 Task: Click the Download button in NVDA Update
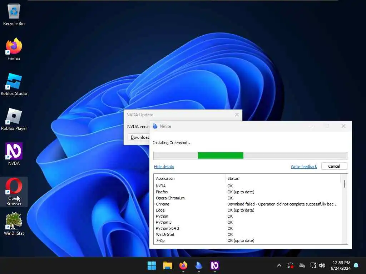(139, 137)
